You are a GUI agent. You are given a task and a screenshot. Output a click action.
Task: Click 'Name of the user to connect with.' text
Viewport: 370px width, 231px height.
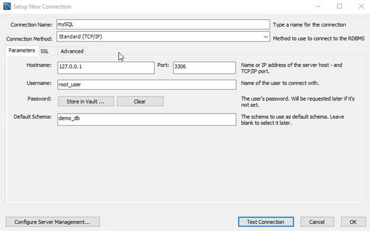(280, 83)
